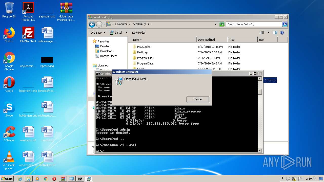Go to Desktop in Favorites

pyautogui.click(x=105, y=46)
